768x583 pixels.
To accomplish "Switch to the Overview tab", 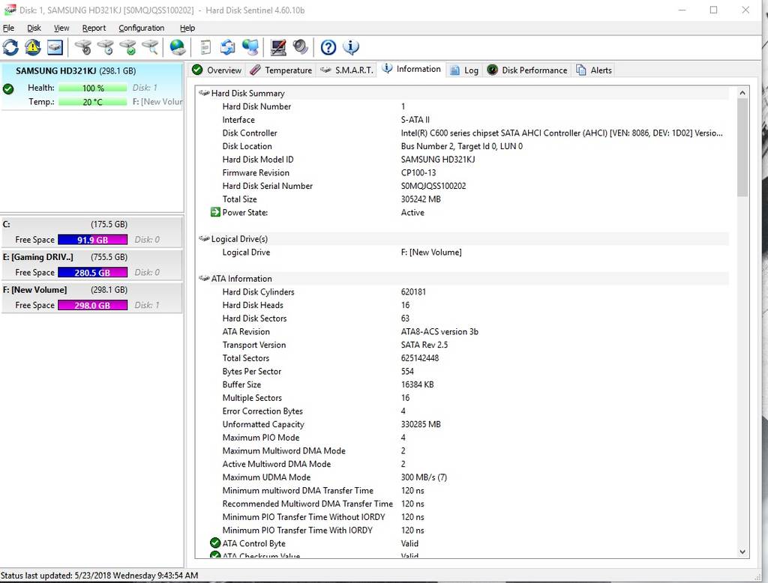I will (217, 70).
